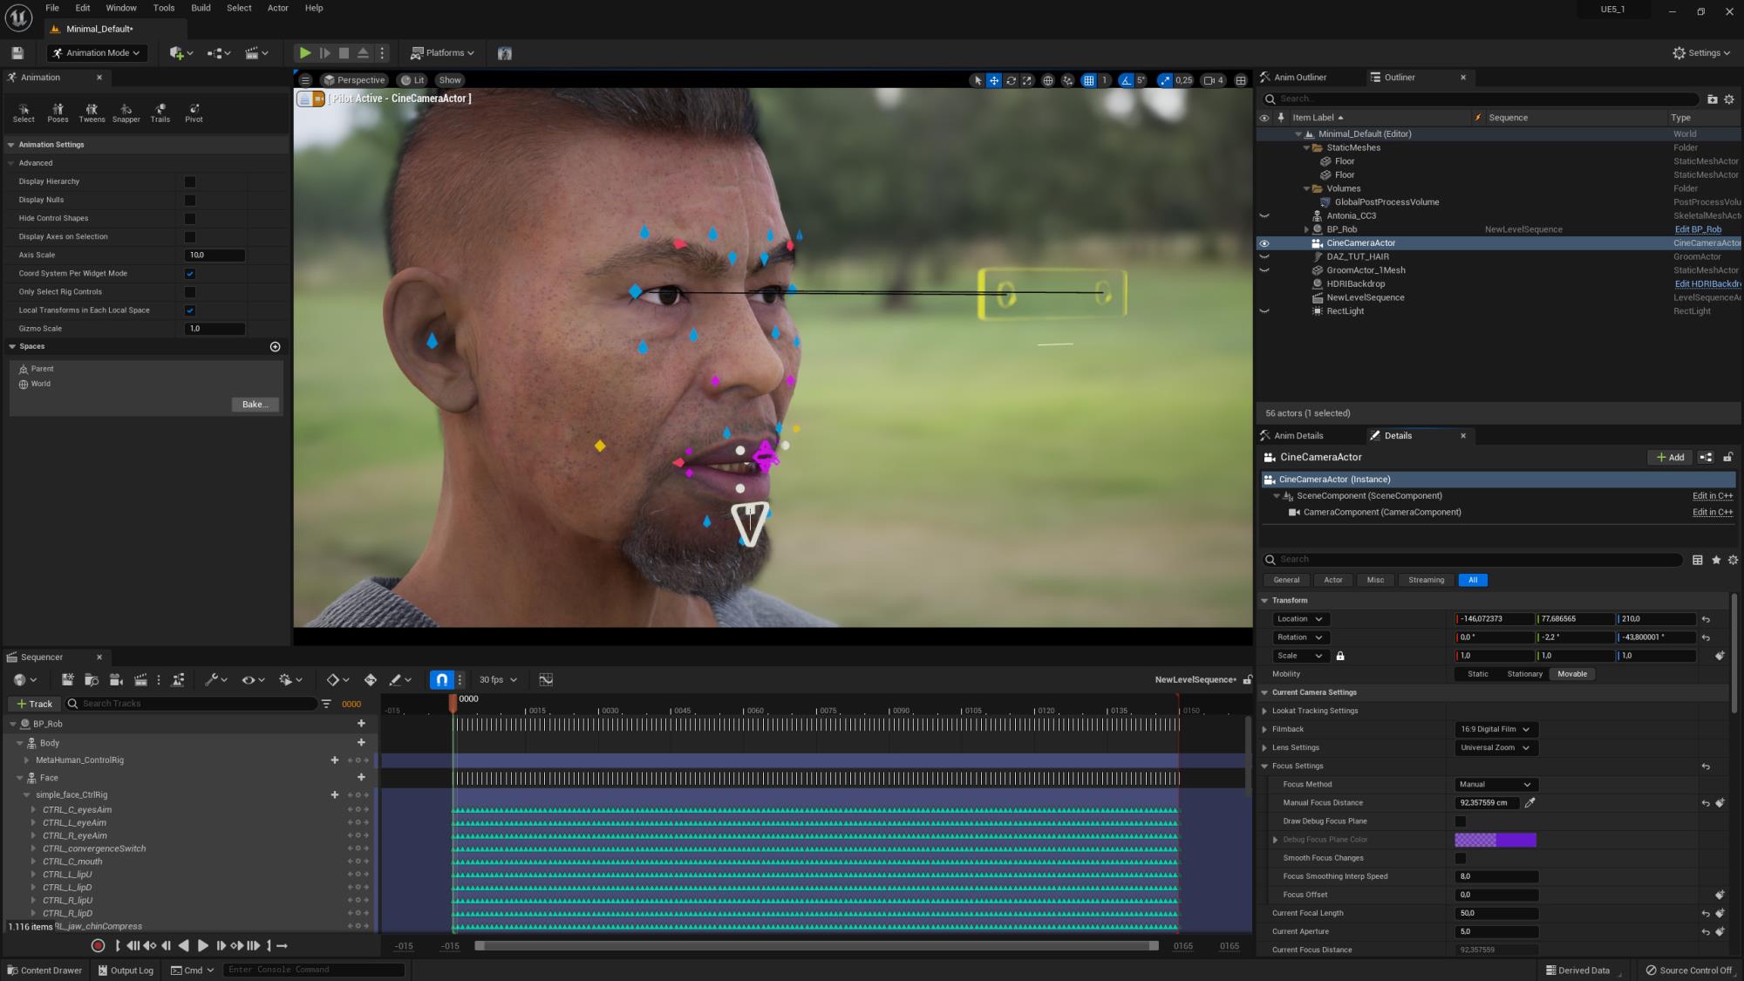This screenshot has height=981, width=1744.
Task: Open the Focus Method Manual dropdown
Action: pos(1495,785)
